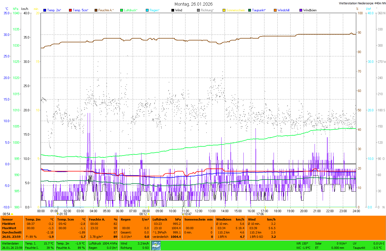Viewport: 386px width, 251px height.
Task: Select the brown Feuchte A. legend square
Action: 96,10
